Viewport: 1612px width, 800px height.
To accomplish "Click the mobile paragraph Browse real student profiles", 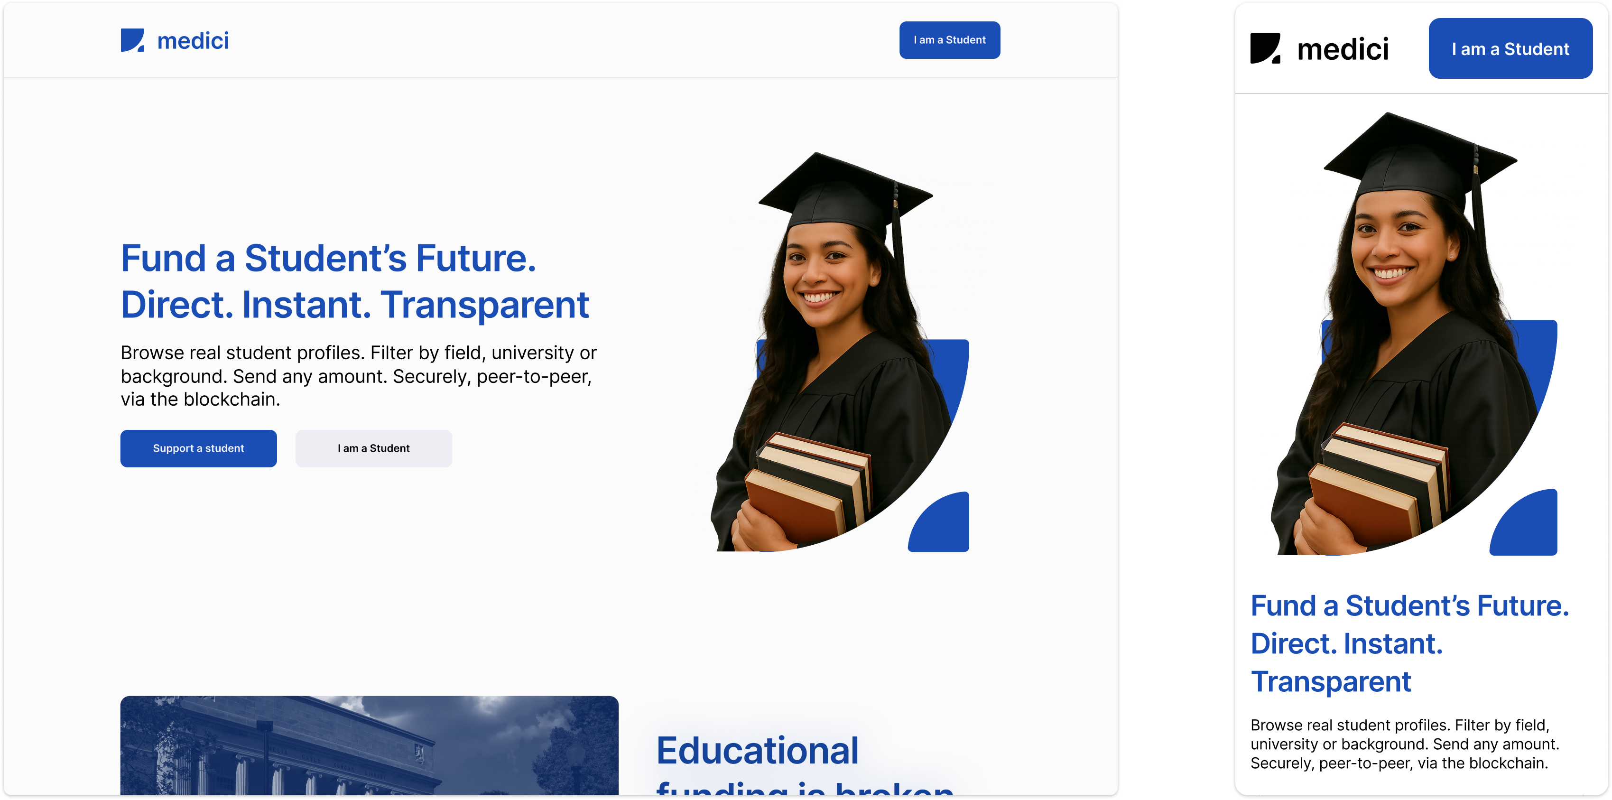I will [x=1405, y=744].
